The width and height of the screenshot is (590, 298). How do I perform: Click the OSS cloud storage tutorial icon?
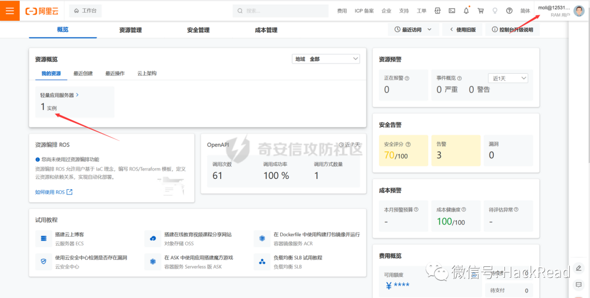(x=153, y=238)
